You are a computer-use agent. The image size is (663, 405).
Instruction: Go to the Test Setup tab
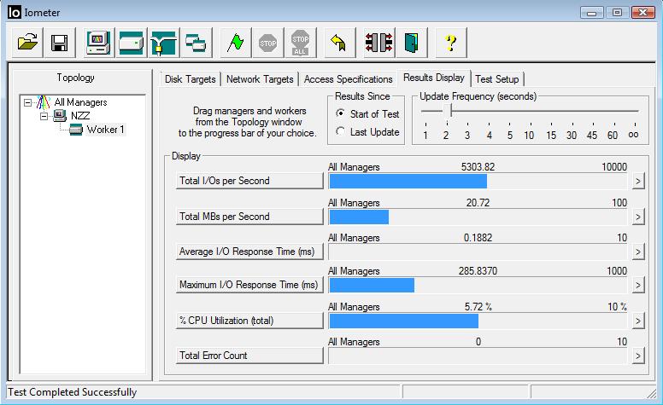[x=497, y=79]
